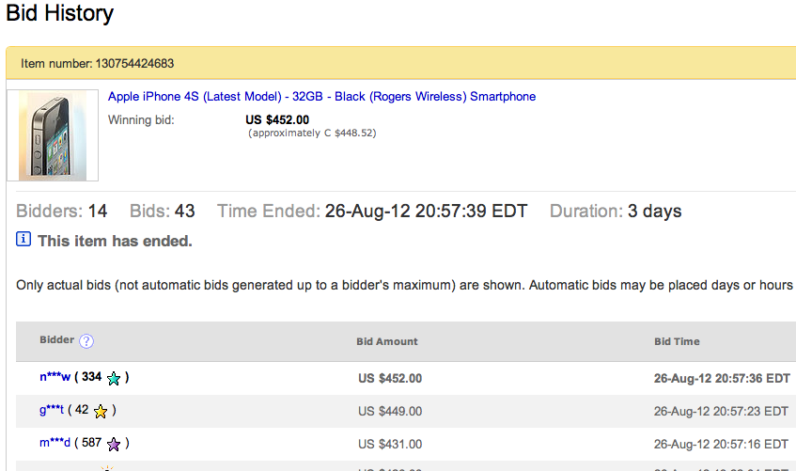Click the Bid History page heading
796x471 pixels.
(60, 14)
